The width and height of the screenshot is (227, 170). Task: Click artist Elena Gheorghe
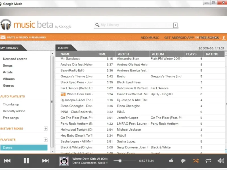pos(129,106)
